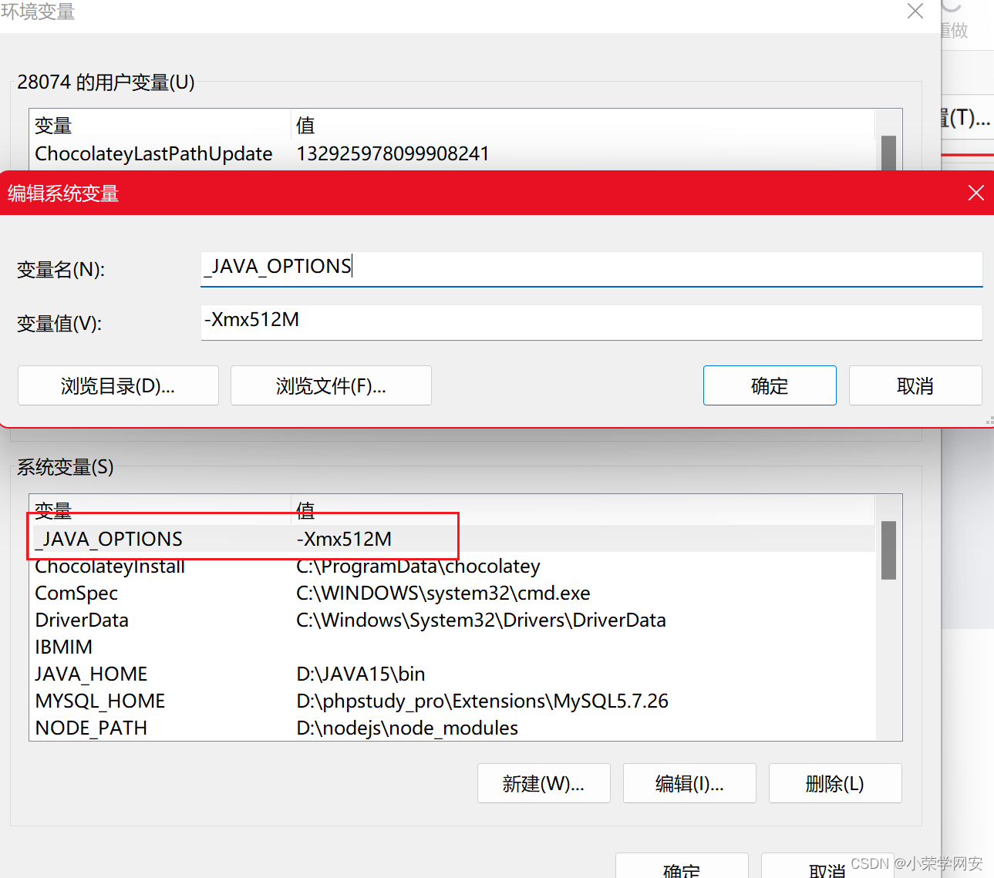Click 编辑(I)... to edit system variable
This screenshot has height=878, width=994.
[689, 783]
